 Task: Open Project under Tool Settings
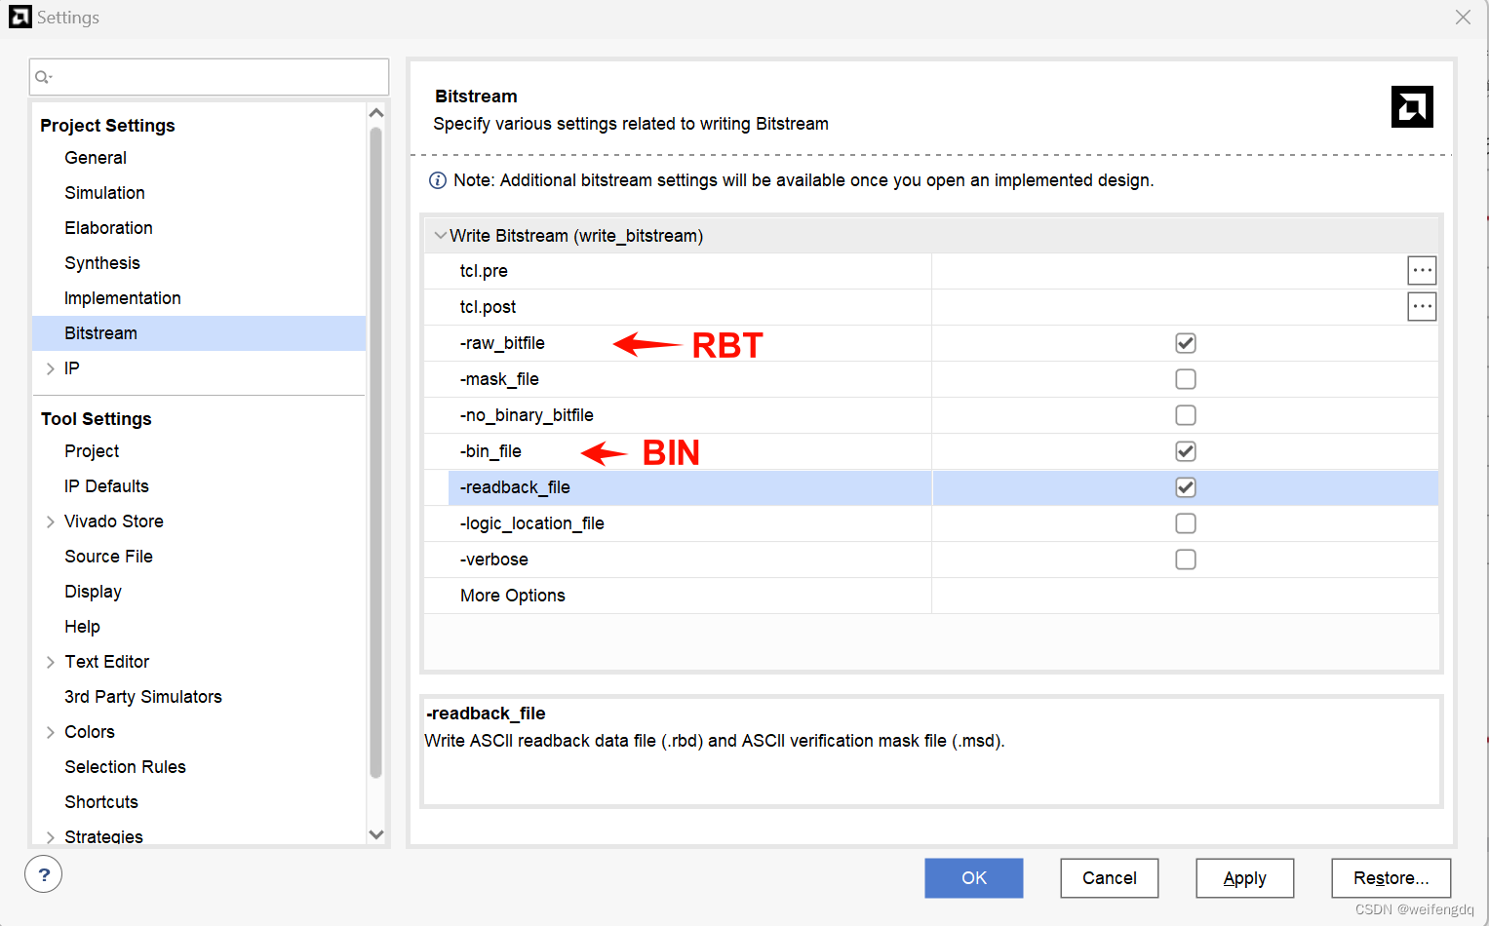click(92, 451)
